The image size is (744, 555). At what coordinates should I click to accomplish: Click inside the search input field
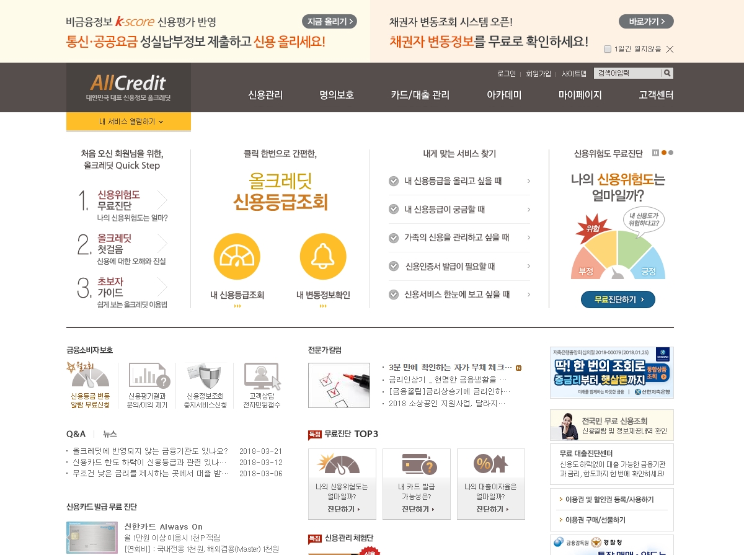coord(627,73)
